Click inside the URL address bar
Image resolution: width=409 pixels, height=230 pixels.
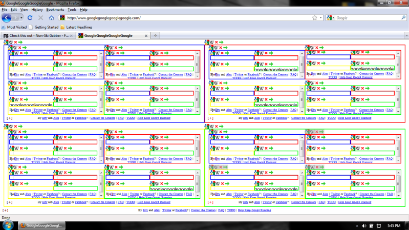tap(184, 17)
